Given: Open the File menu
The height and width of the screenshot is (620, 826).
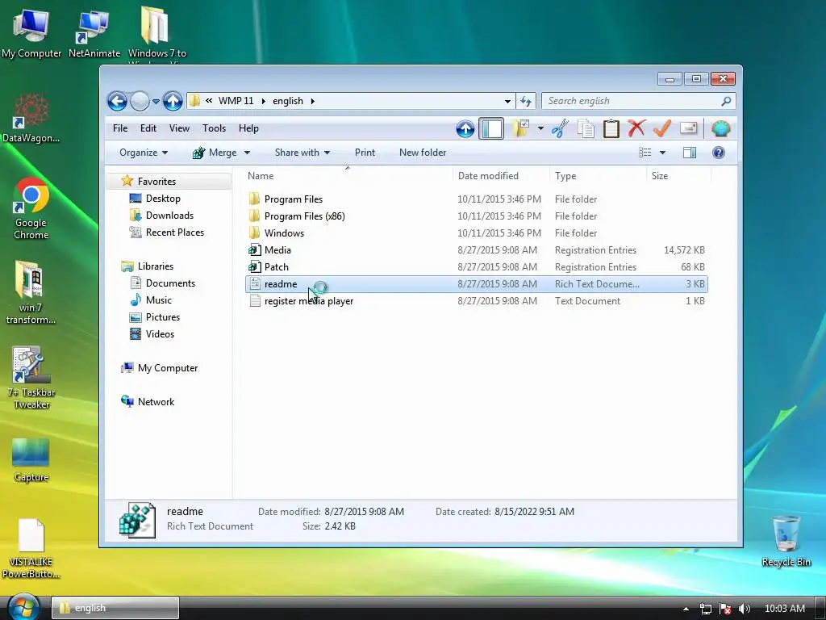Looking at the screenshot, I should point(120,128).
